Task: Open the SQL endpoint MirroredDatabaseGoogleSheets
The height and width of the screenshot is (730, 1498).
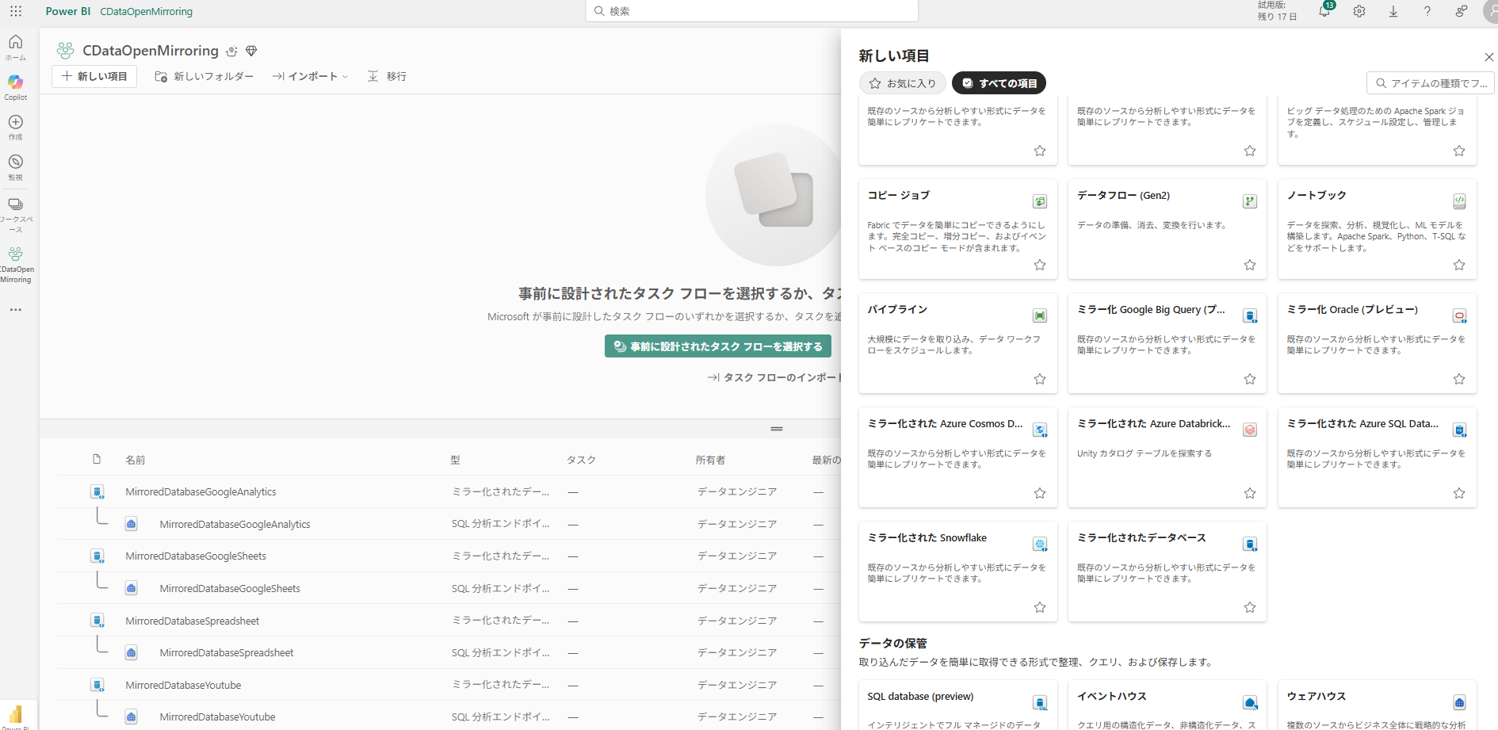Action: tap(230, 588)
